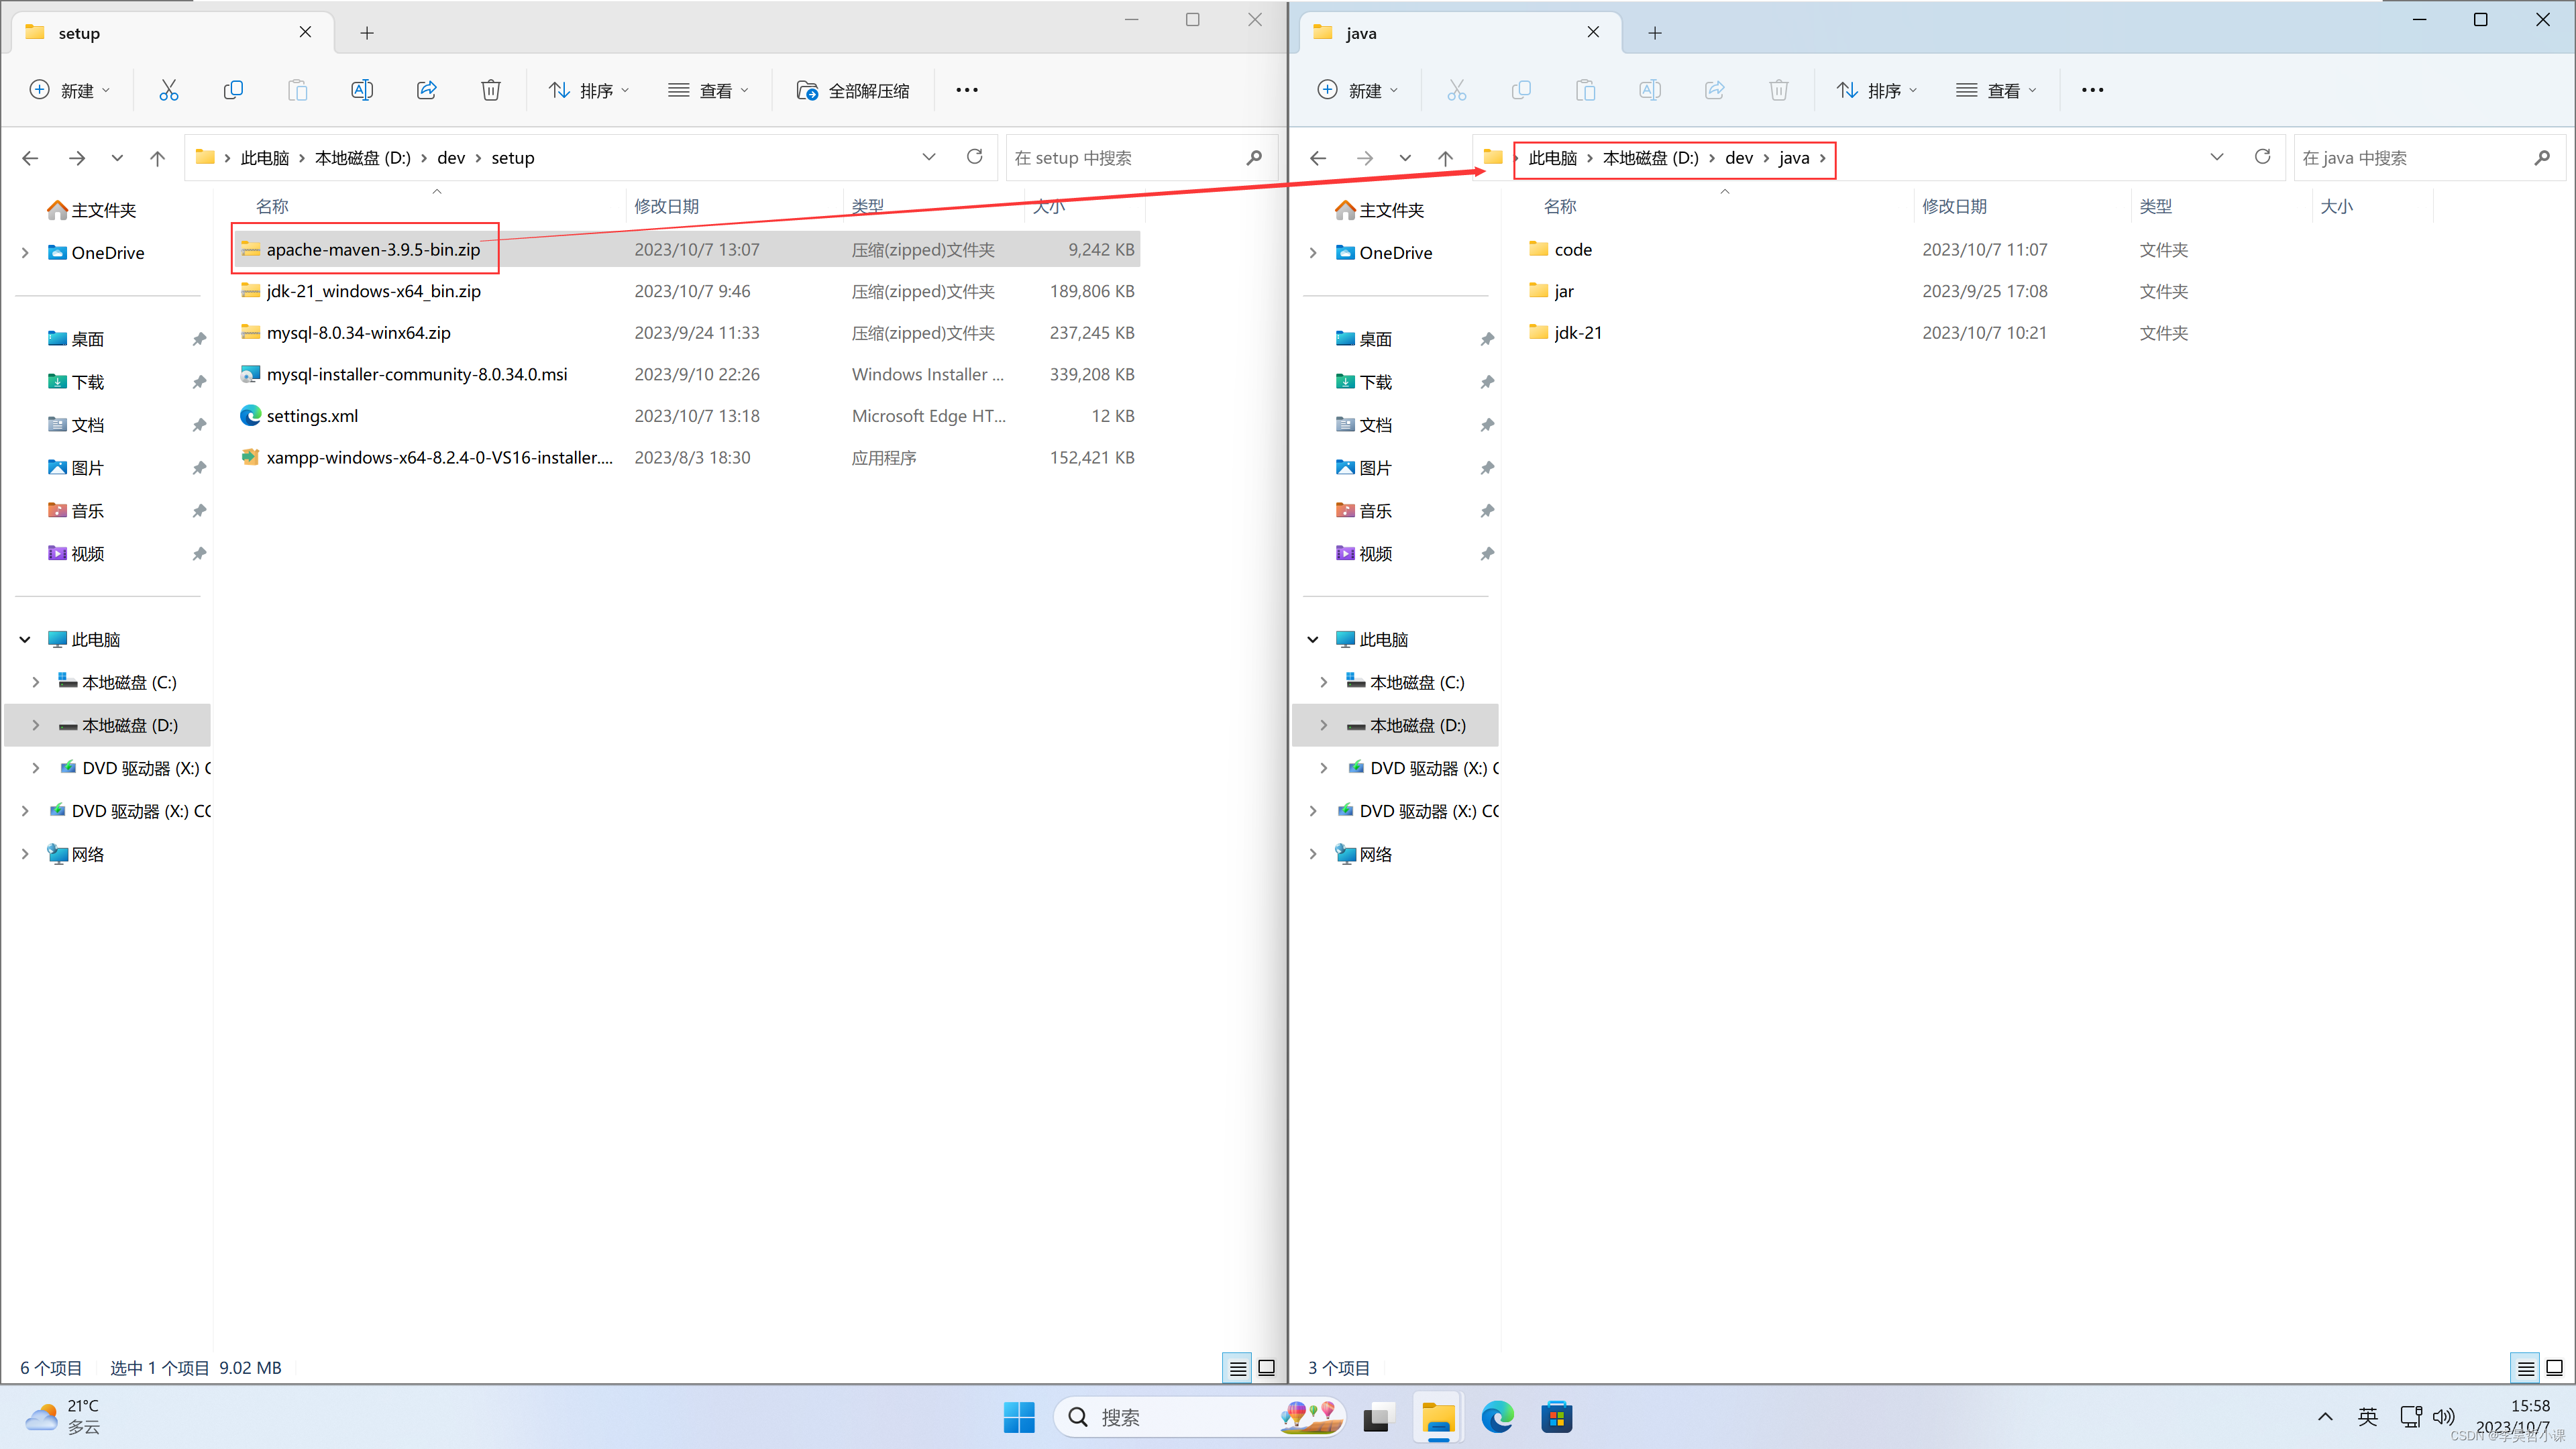Show hidden system tray icons
The image size is (2576, 1449).
pos(2325,1416)
